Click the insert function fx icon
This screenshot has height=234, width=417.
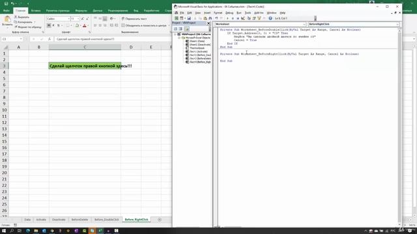point(50,39)
